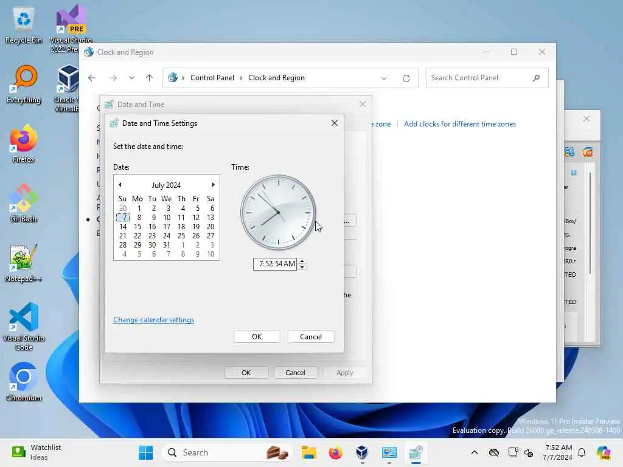Go to the next month in calendar

pyautogui.click(x=214, y=185)
